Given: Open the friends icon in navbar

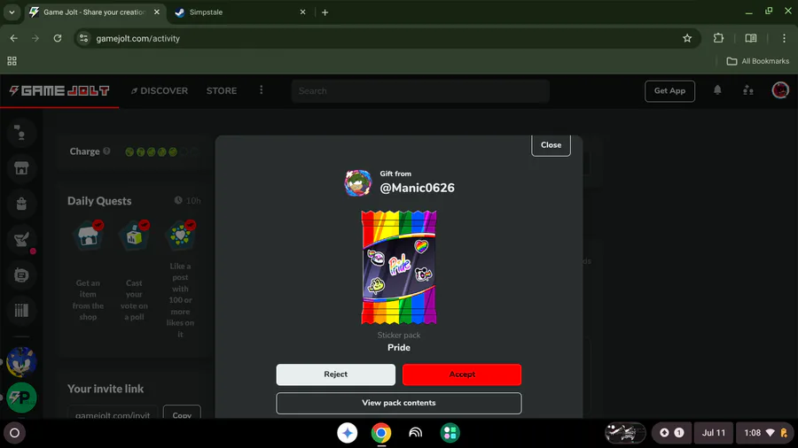Looking at the screenshot, I should [x=747, y=90].
